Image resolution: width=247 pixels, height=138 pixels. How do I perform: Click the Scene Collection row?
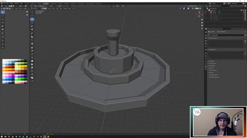(213, 8)
